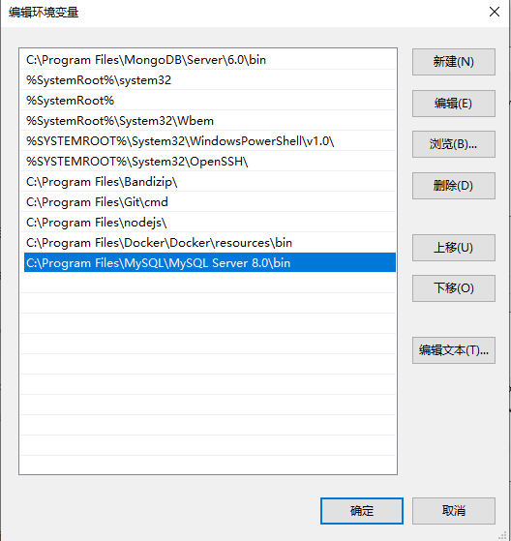Screen dimensions: 511x541
Task: Select the plain %SystemRoot% entry
Action: [208, 101]
